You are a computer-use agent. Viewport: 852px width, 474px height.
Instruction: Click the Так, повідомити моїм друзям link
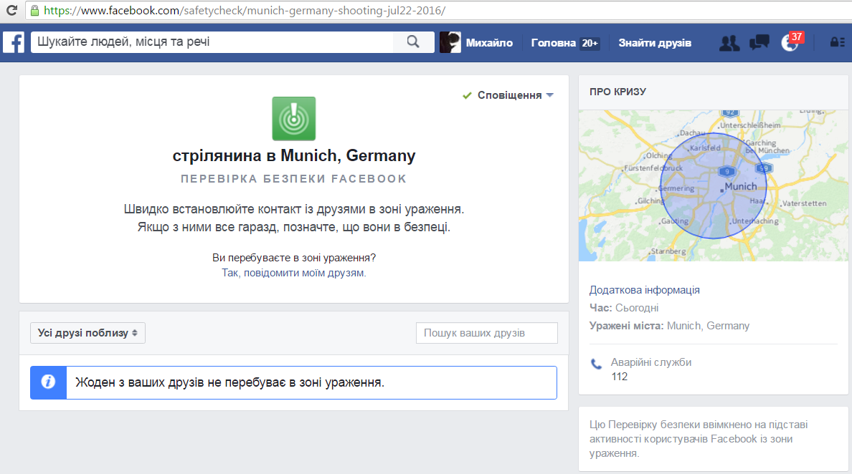294,273
